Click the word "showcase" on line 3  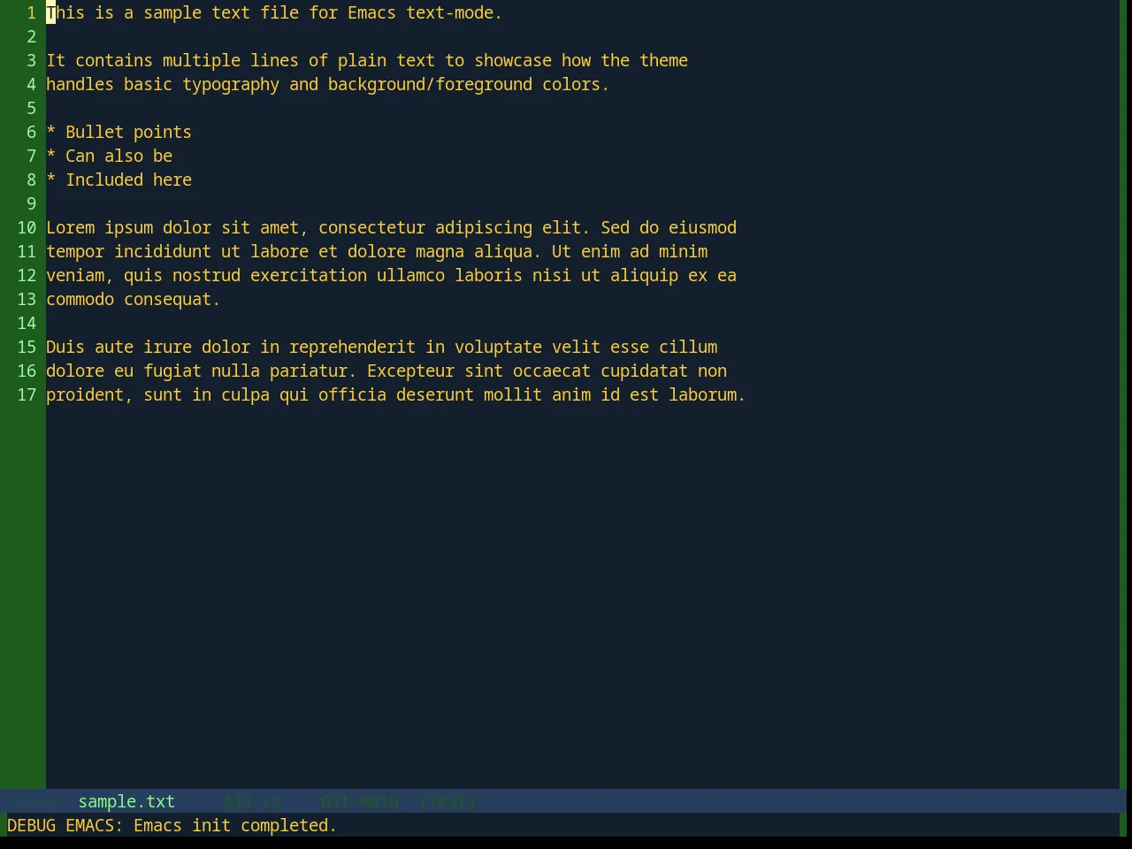pos(513,61)
